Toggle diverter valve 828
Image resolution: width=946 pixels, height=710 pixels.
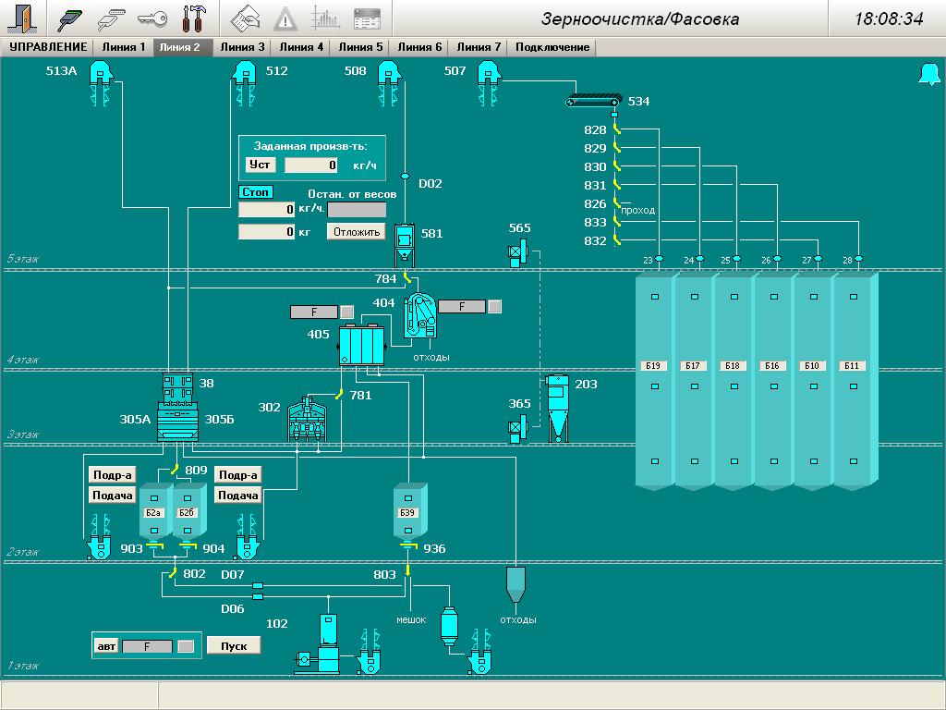click(617, 130)
